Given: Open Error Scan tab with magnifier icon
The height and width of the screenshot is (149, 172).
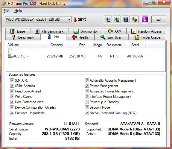Looking at the screenshot, I should pyautogui.click(x=112, y=37).
